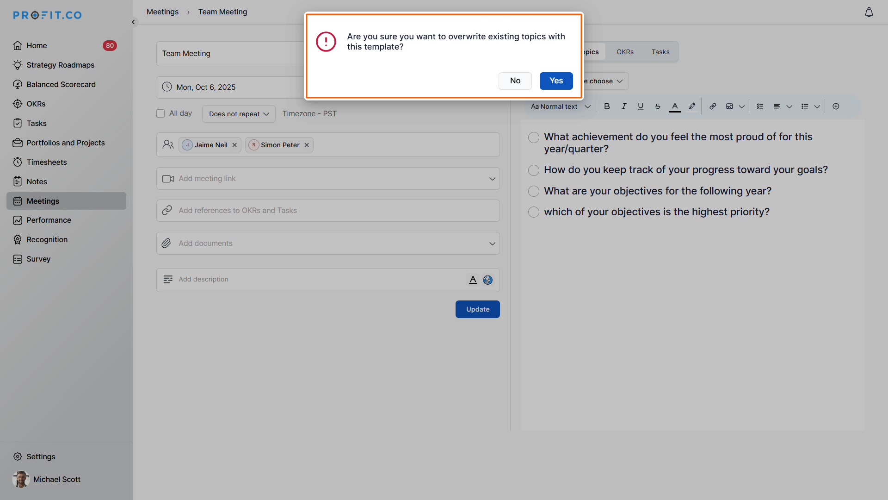Click No to cancel overwrite
Image resolution: width=888 pixels, height=500 pixels.
(x=515, y=81)
